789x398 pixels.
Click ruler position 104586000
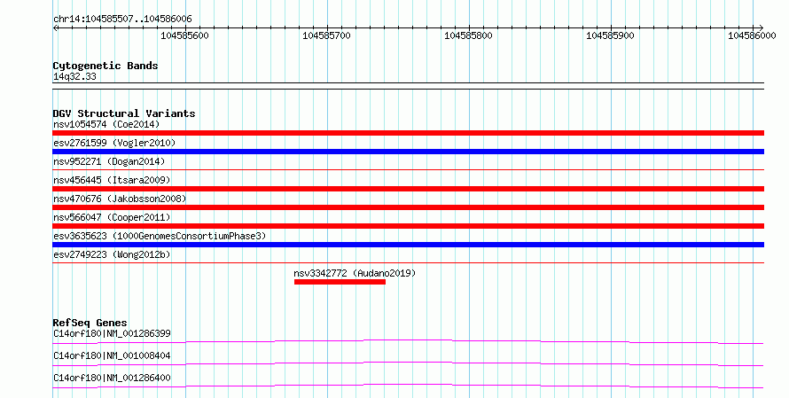point(753,35)
